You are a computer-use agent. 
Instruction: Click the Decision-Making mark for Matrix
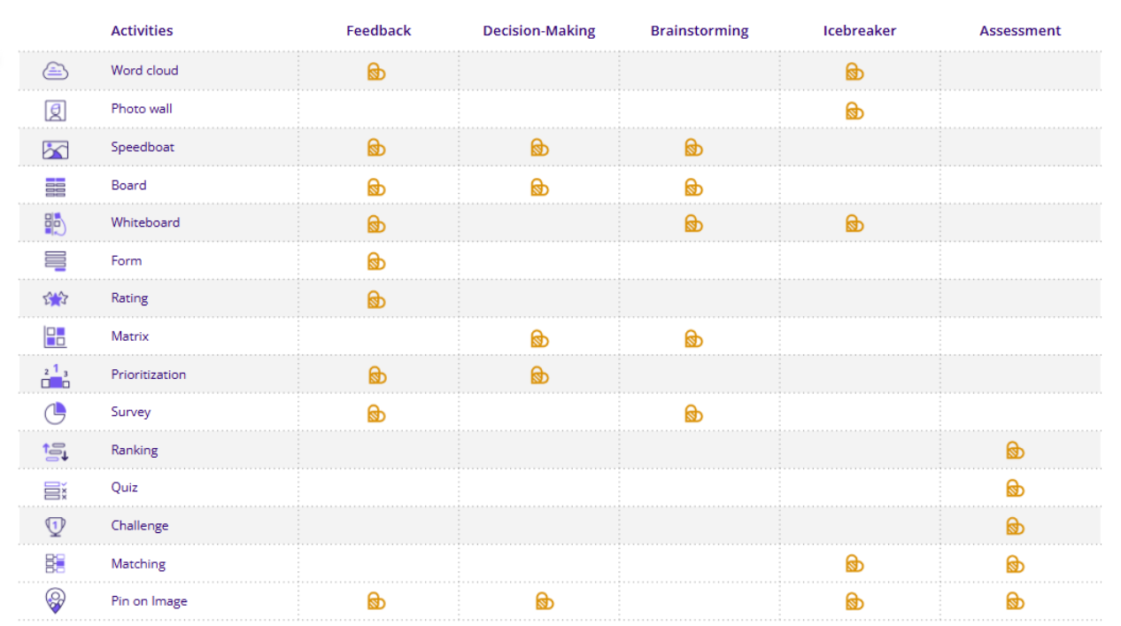coord(539,338)
